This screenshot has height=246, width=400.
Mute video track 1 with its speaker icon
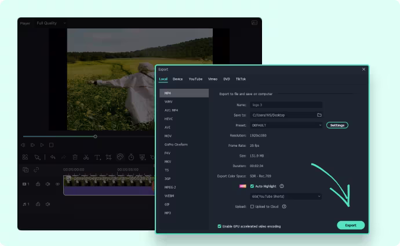click(48, 184)
